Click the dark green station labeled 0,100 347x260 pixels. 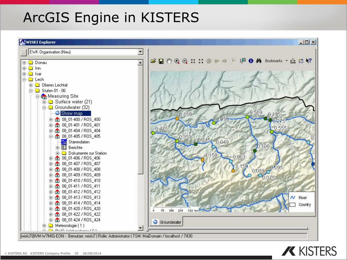click(x=255, y=151)
